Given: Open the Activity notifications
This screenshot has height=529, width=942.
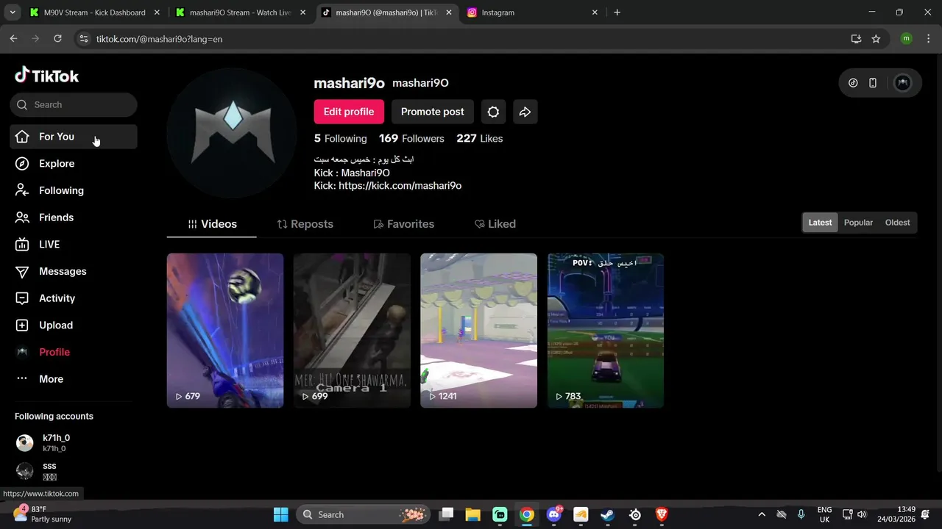Looking at the screenshot, I should pos(74,298).
